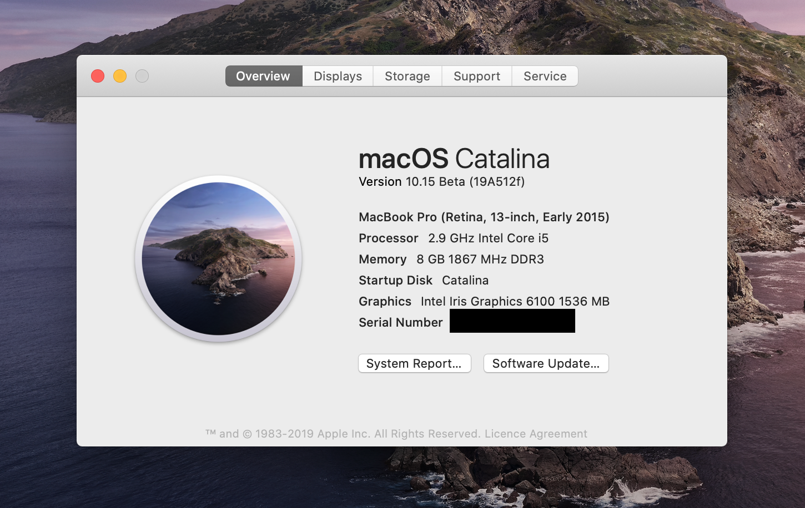Viewport: 805px width, 508px height.
Task: Click the Processor 2.9 GHz Intel Core i5 line
Action: click(x=453, y=238)
